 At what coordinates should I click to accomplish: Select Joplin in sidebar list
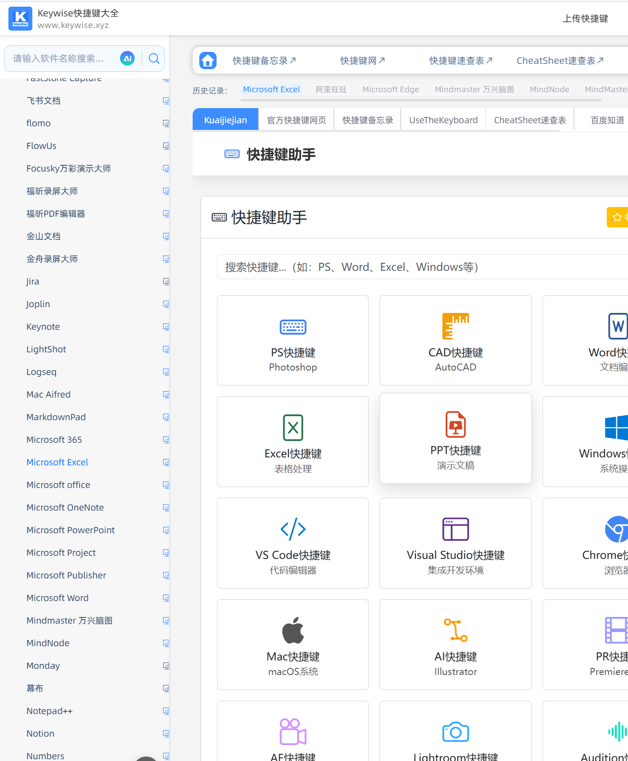click(38, 304)
